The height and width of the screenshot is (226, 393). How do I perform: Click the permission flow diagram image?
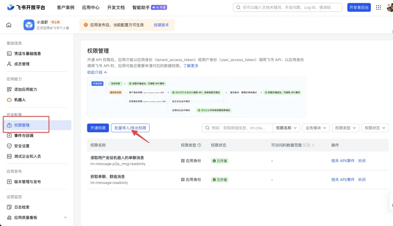click(196, 97)
